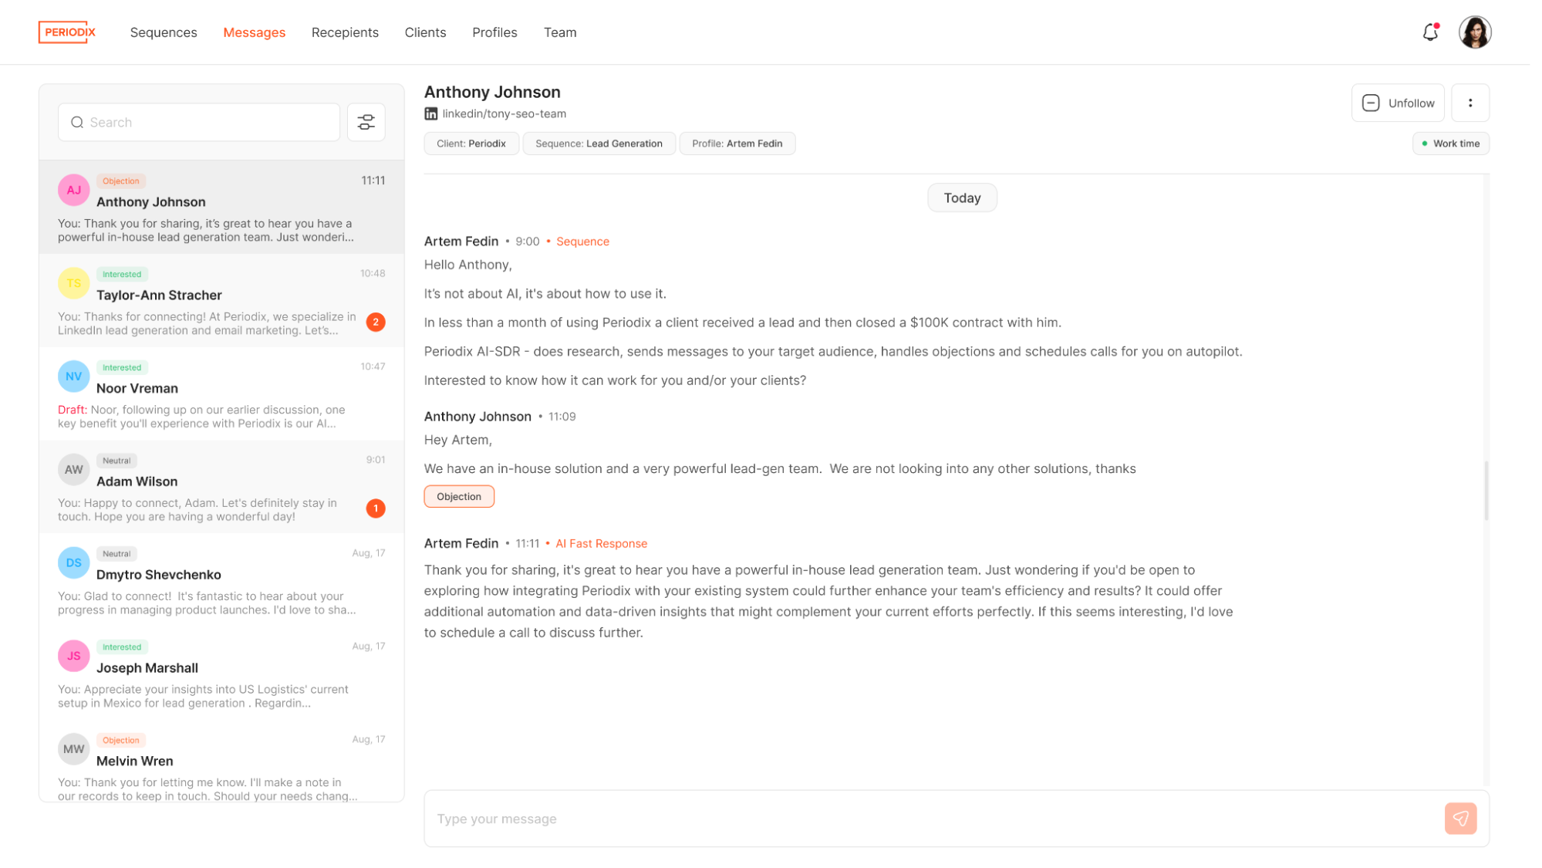Open the conversation filter settings icon
Screen dimensions: 1542x868
coord(366,122)
